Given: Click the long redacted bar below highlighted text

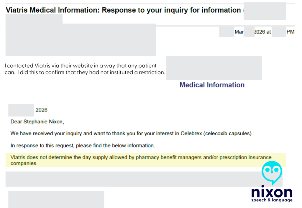Looking at the screenshot, I should (x=130, y=179).
